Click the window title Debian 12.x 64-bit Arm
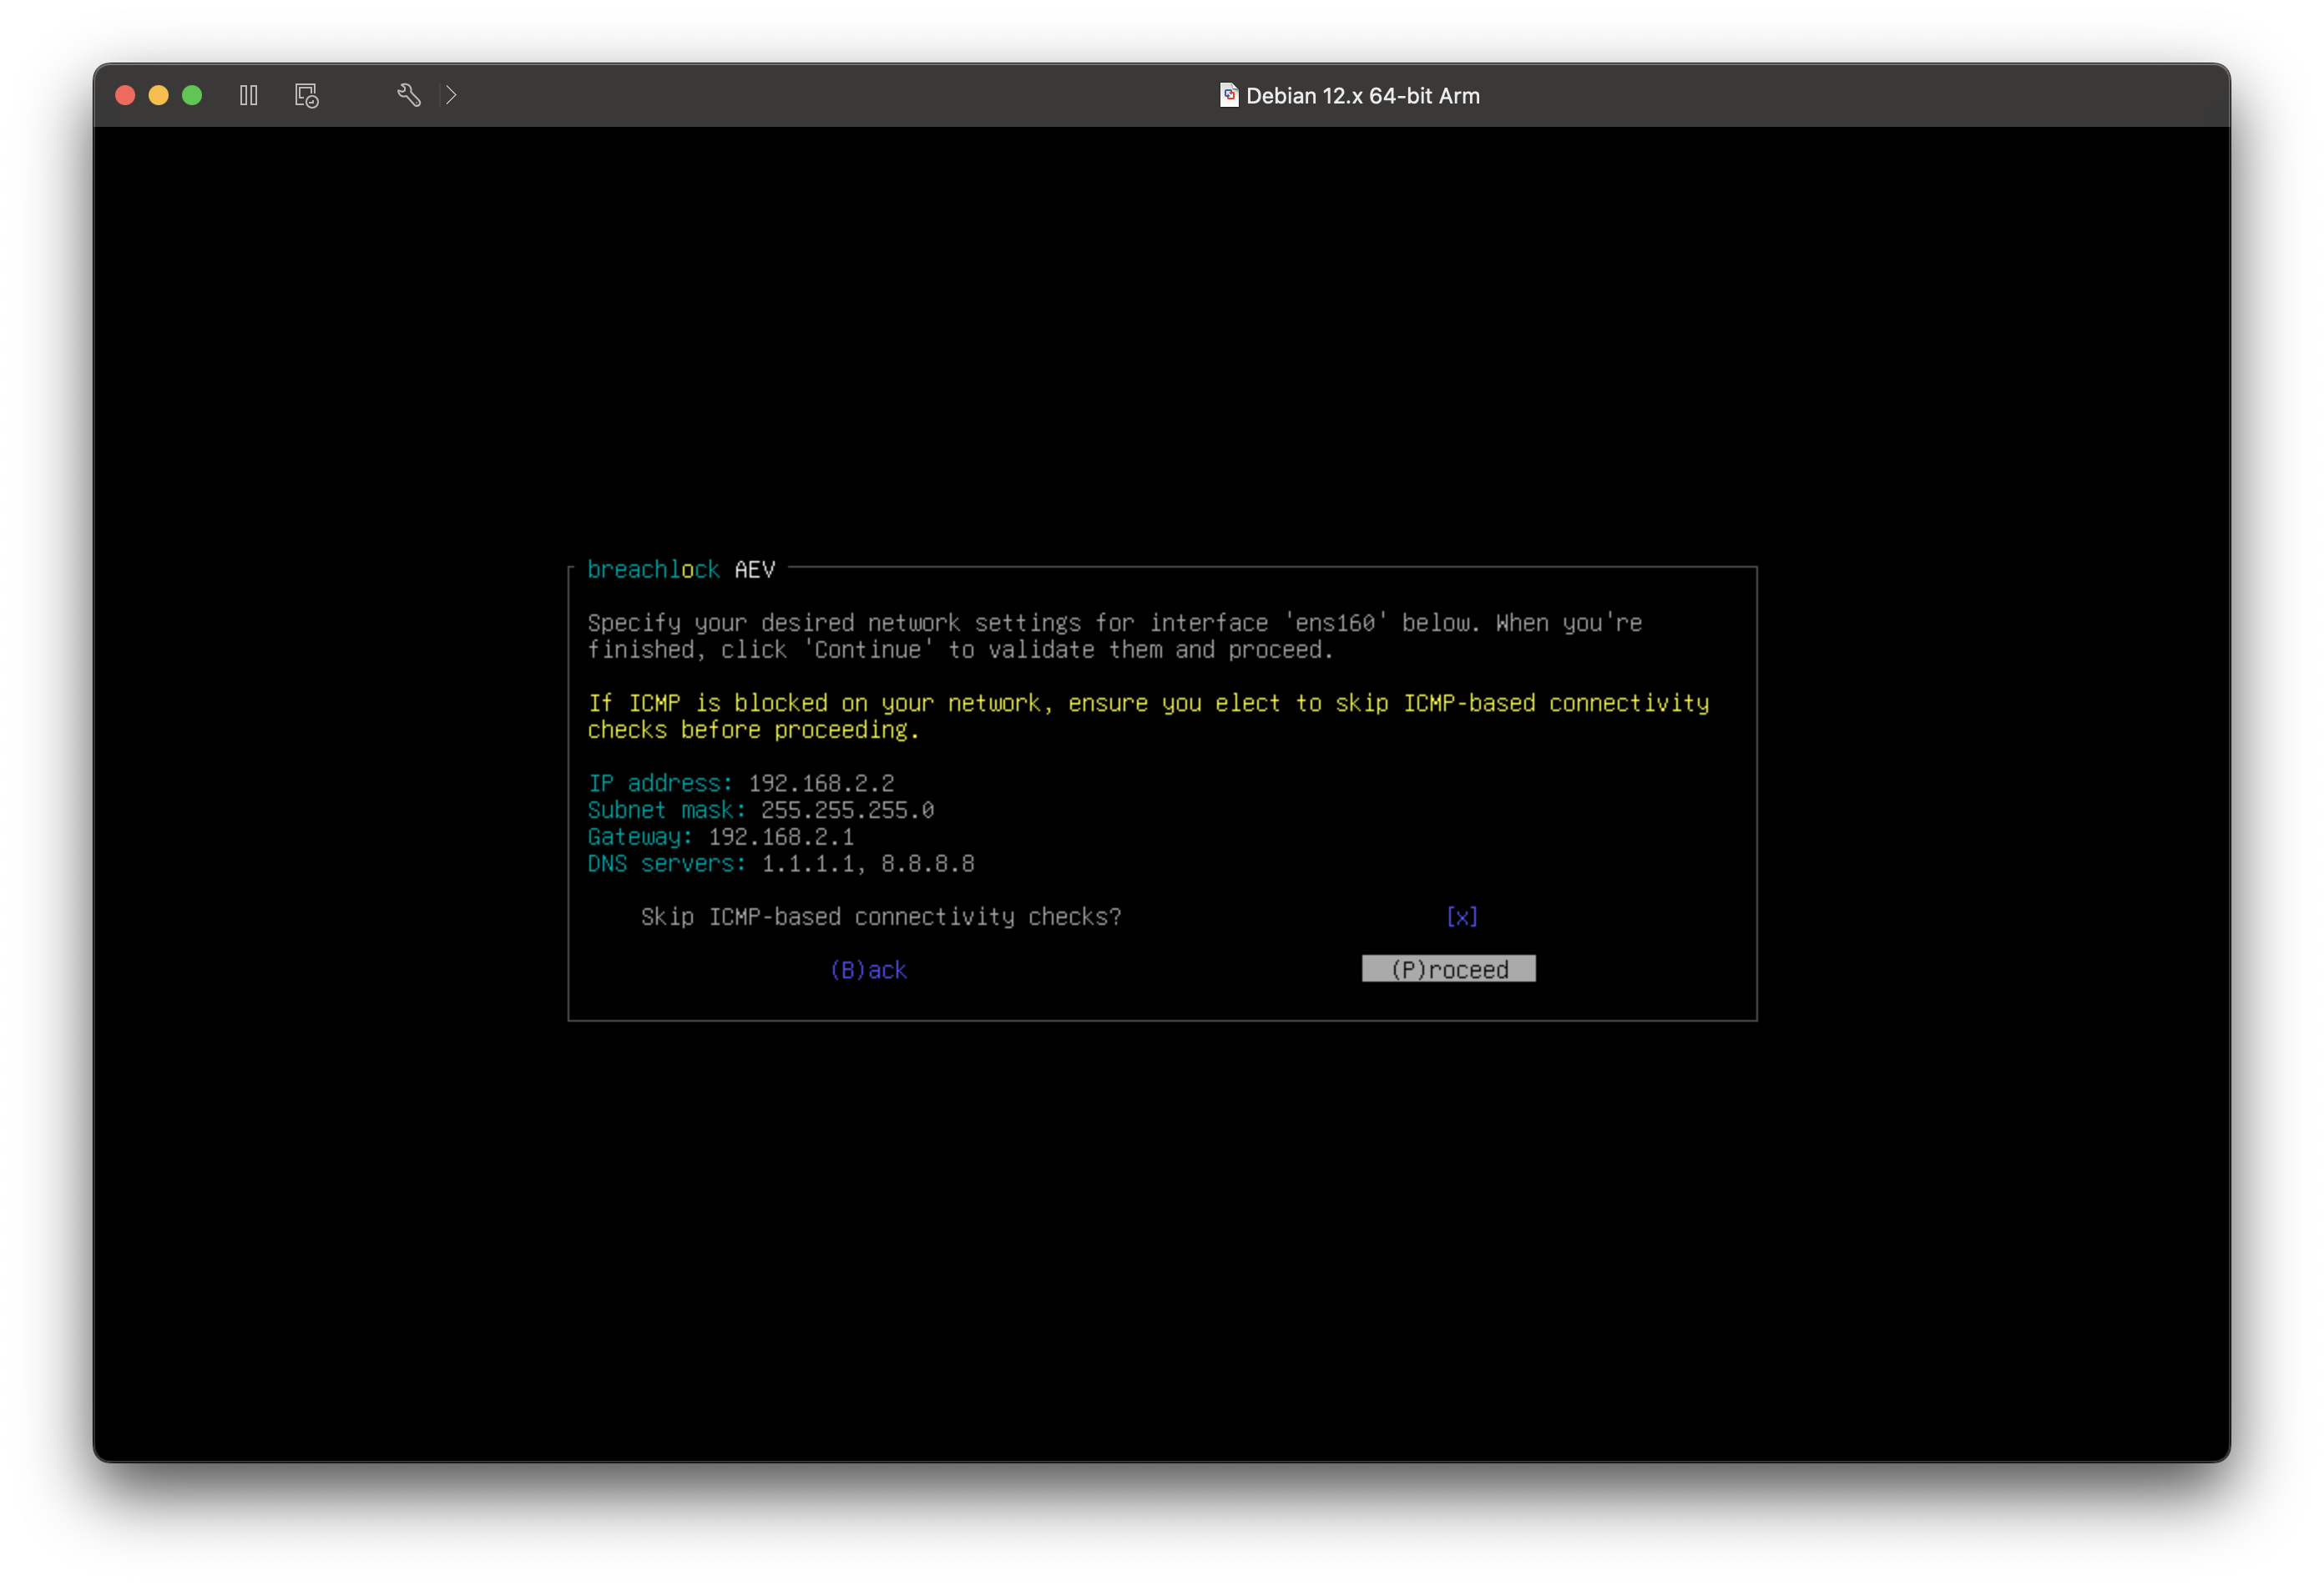 [1362, 96]
